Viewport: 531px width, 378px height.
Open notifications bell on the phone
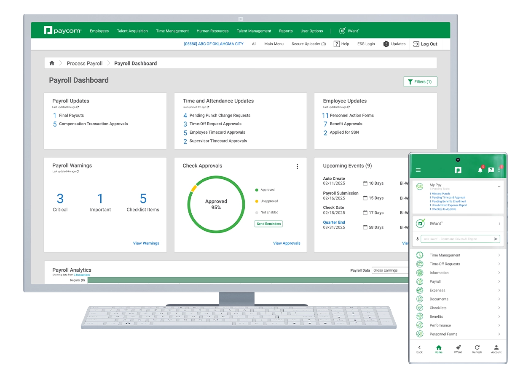tap(480, 170)
